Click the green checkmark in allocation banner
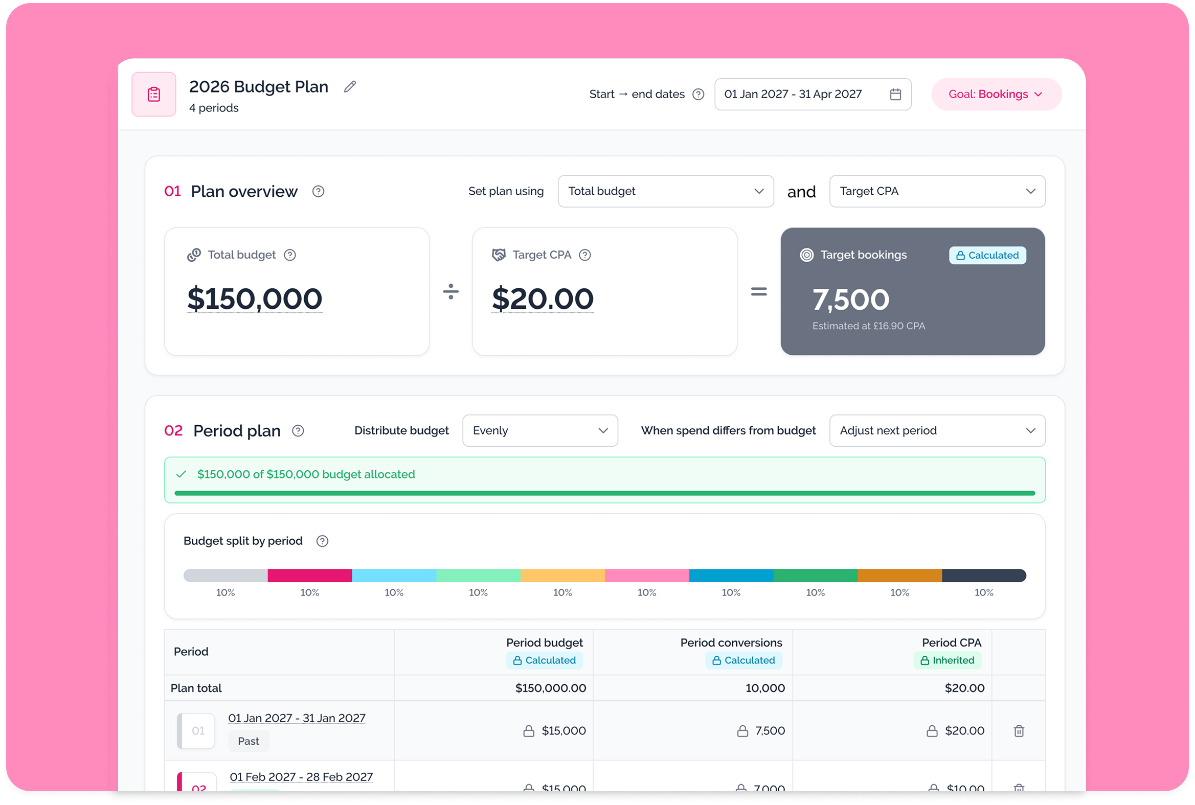The height and width of the screenshot is (805, 1195). tap(181, 474)
